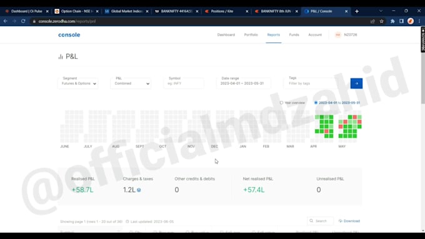Open the Funds menu item

(294, 35)
